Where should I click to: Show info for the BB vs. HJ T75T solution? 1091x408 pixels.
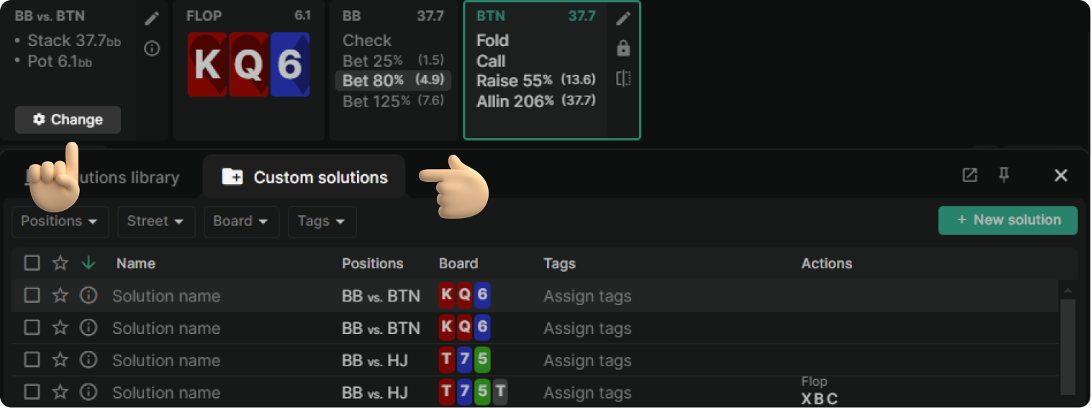pos(89,392)
